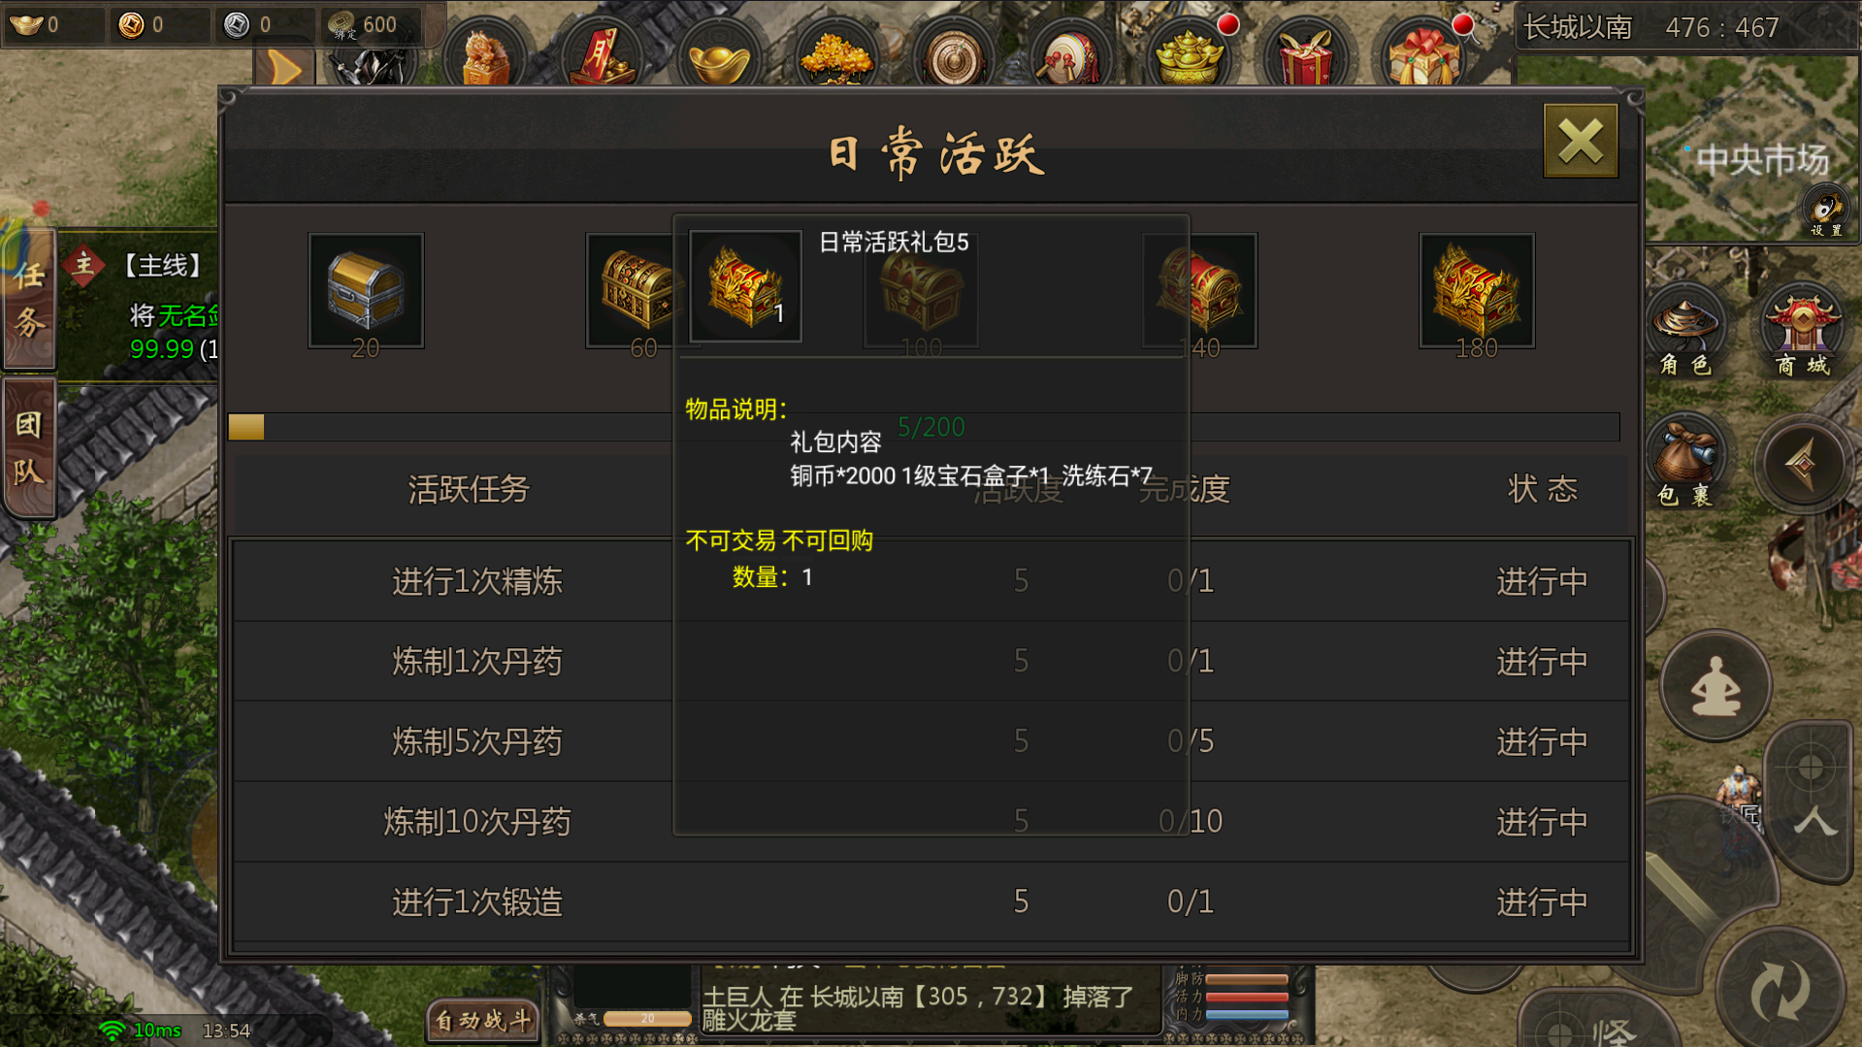This screenshot has height=1047, width=1862.
Task: Switch to the 任务 quest side tab
Action: click(29, 300)
